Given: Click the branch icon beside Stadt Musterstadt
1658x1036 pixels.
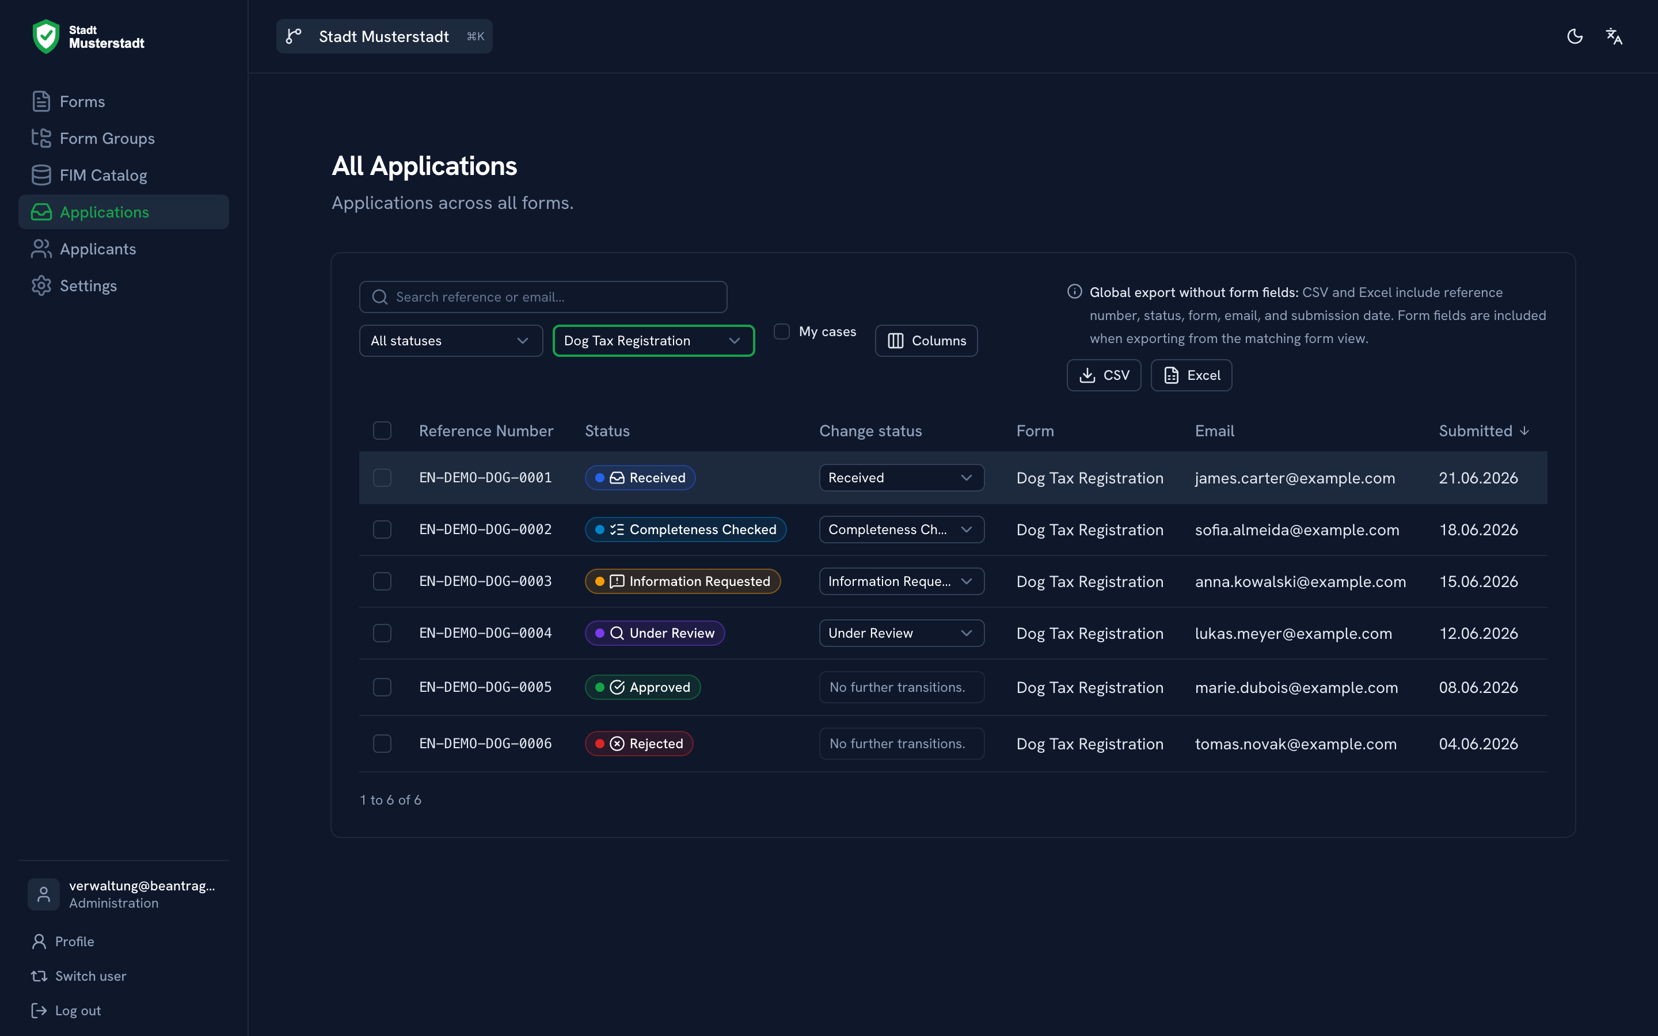Looking at the screenshot, I should pos(294,36).
